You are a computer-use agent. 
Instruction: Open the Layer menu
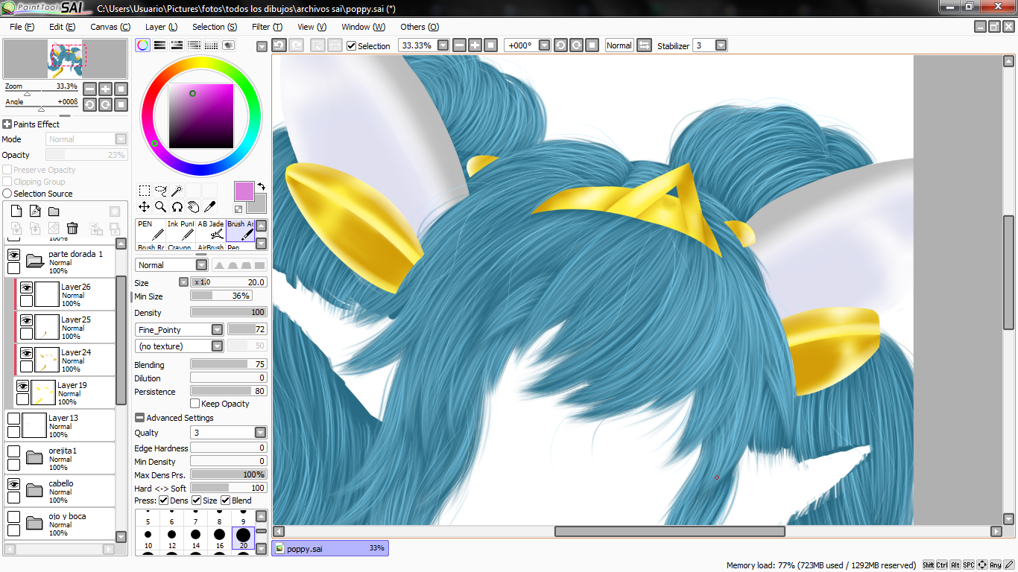161,27
